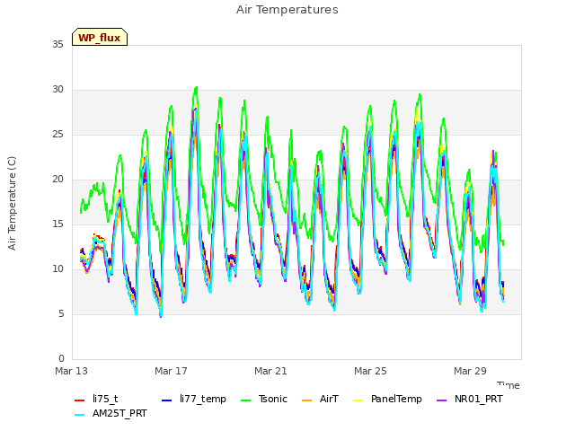Toggle the li77_temp legend entry
The image size is (575, 431).
pyautogui.click(x=194, y=399)
